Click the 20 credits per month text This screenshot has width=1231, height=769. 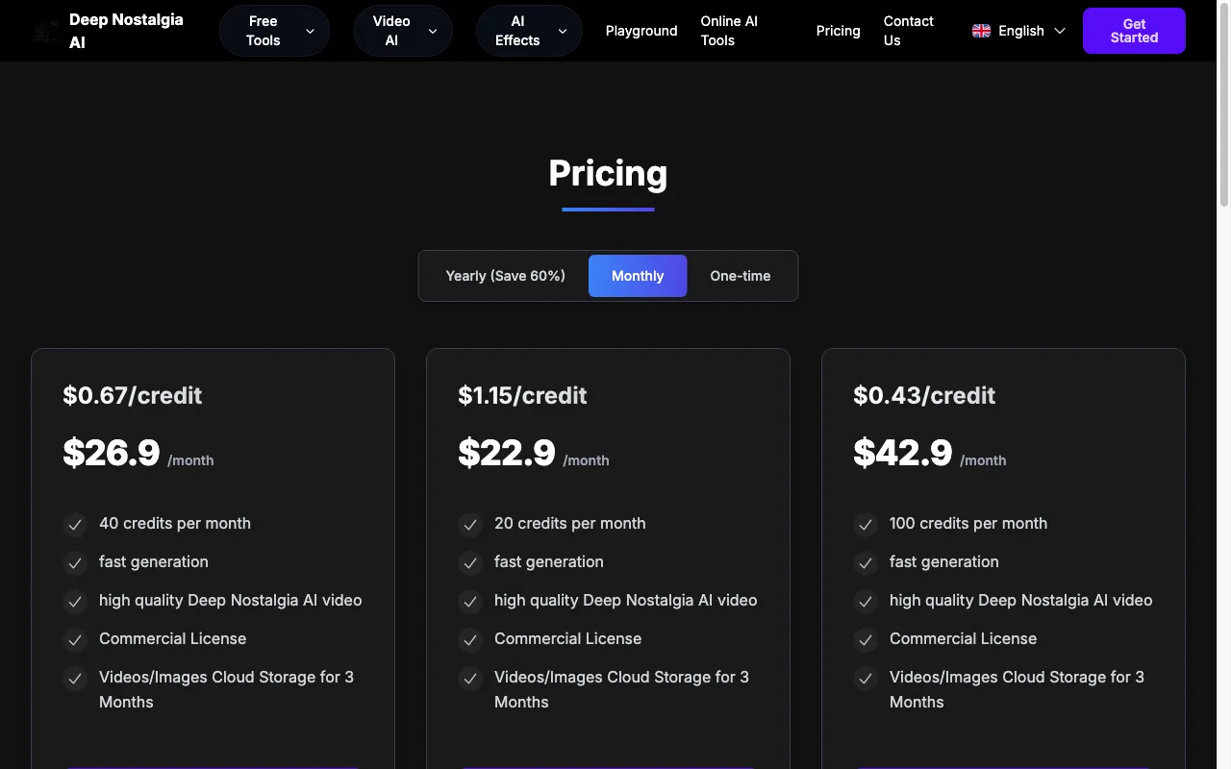570,523
